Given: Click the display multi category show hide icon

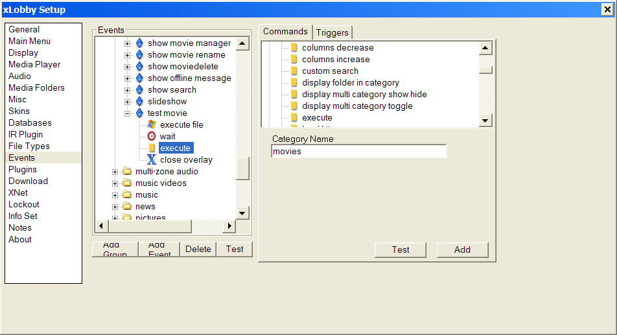Looking at the screenshot, I should pos(294,95).
